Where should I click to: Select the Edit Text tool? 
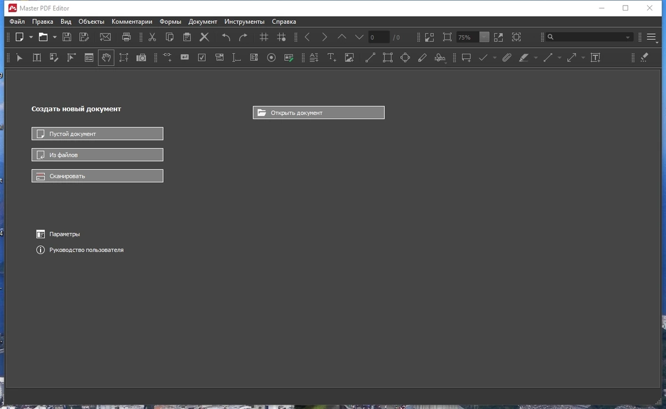coord(37,57)
